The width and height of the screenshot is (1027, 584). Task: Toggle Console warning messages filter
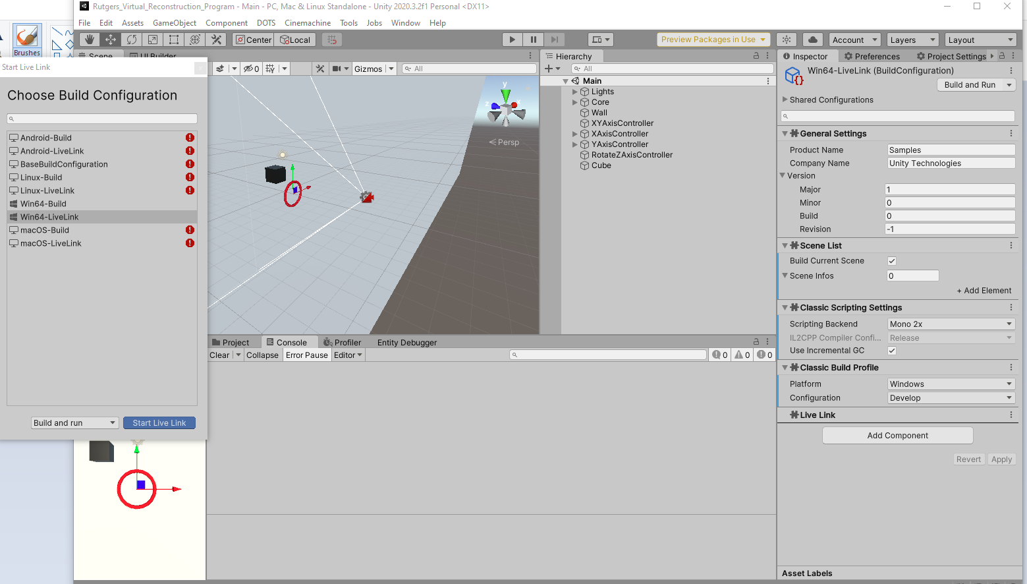click(x=742, y=355)
